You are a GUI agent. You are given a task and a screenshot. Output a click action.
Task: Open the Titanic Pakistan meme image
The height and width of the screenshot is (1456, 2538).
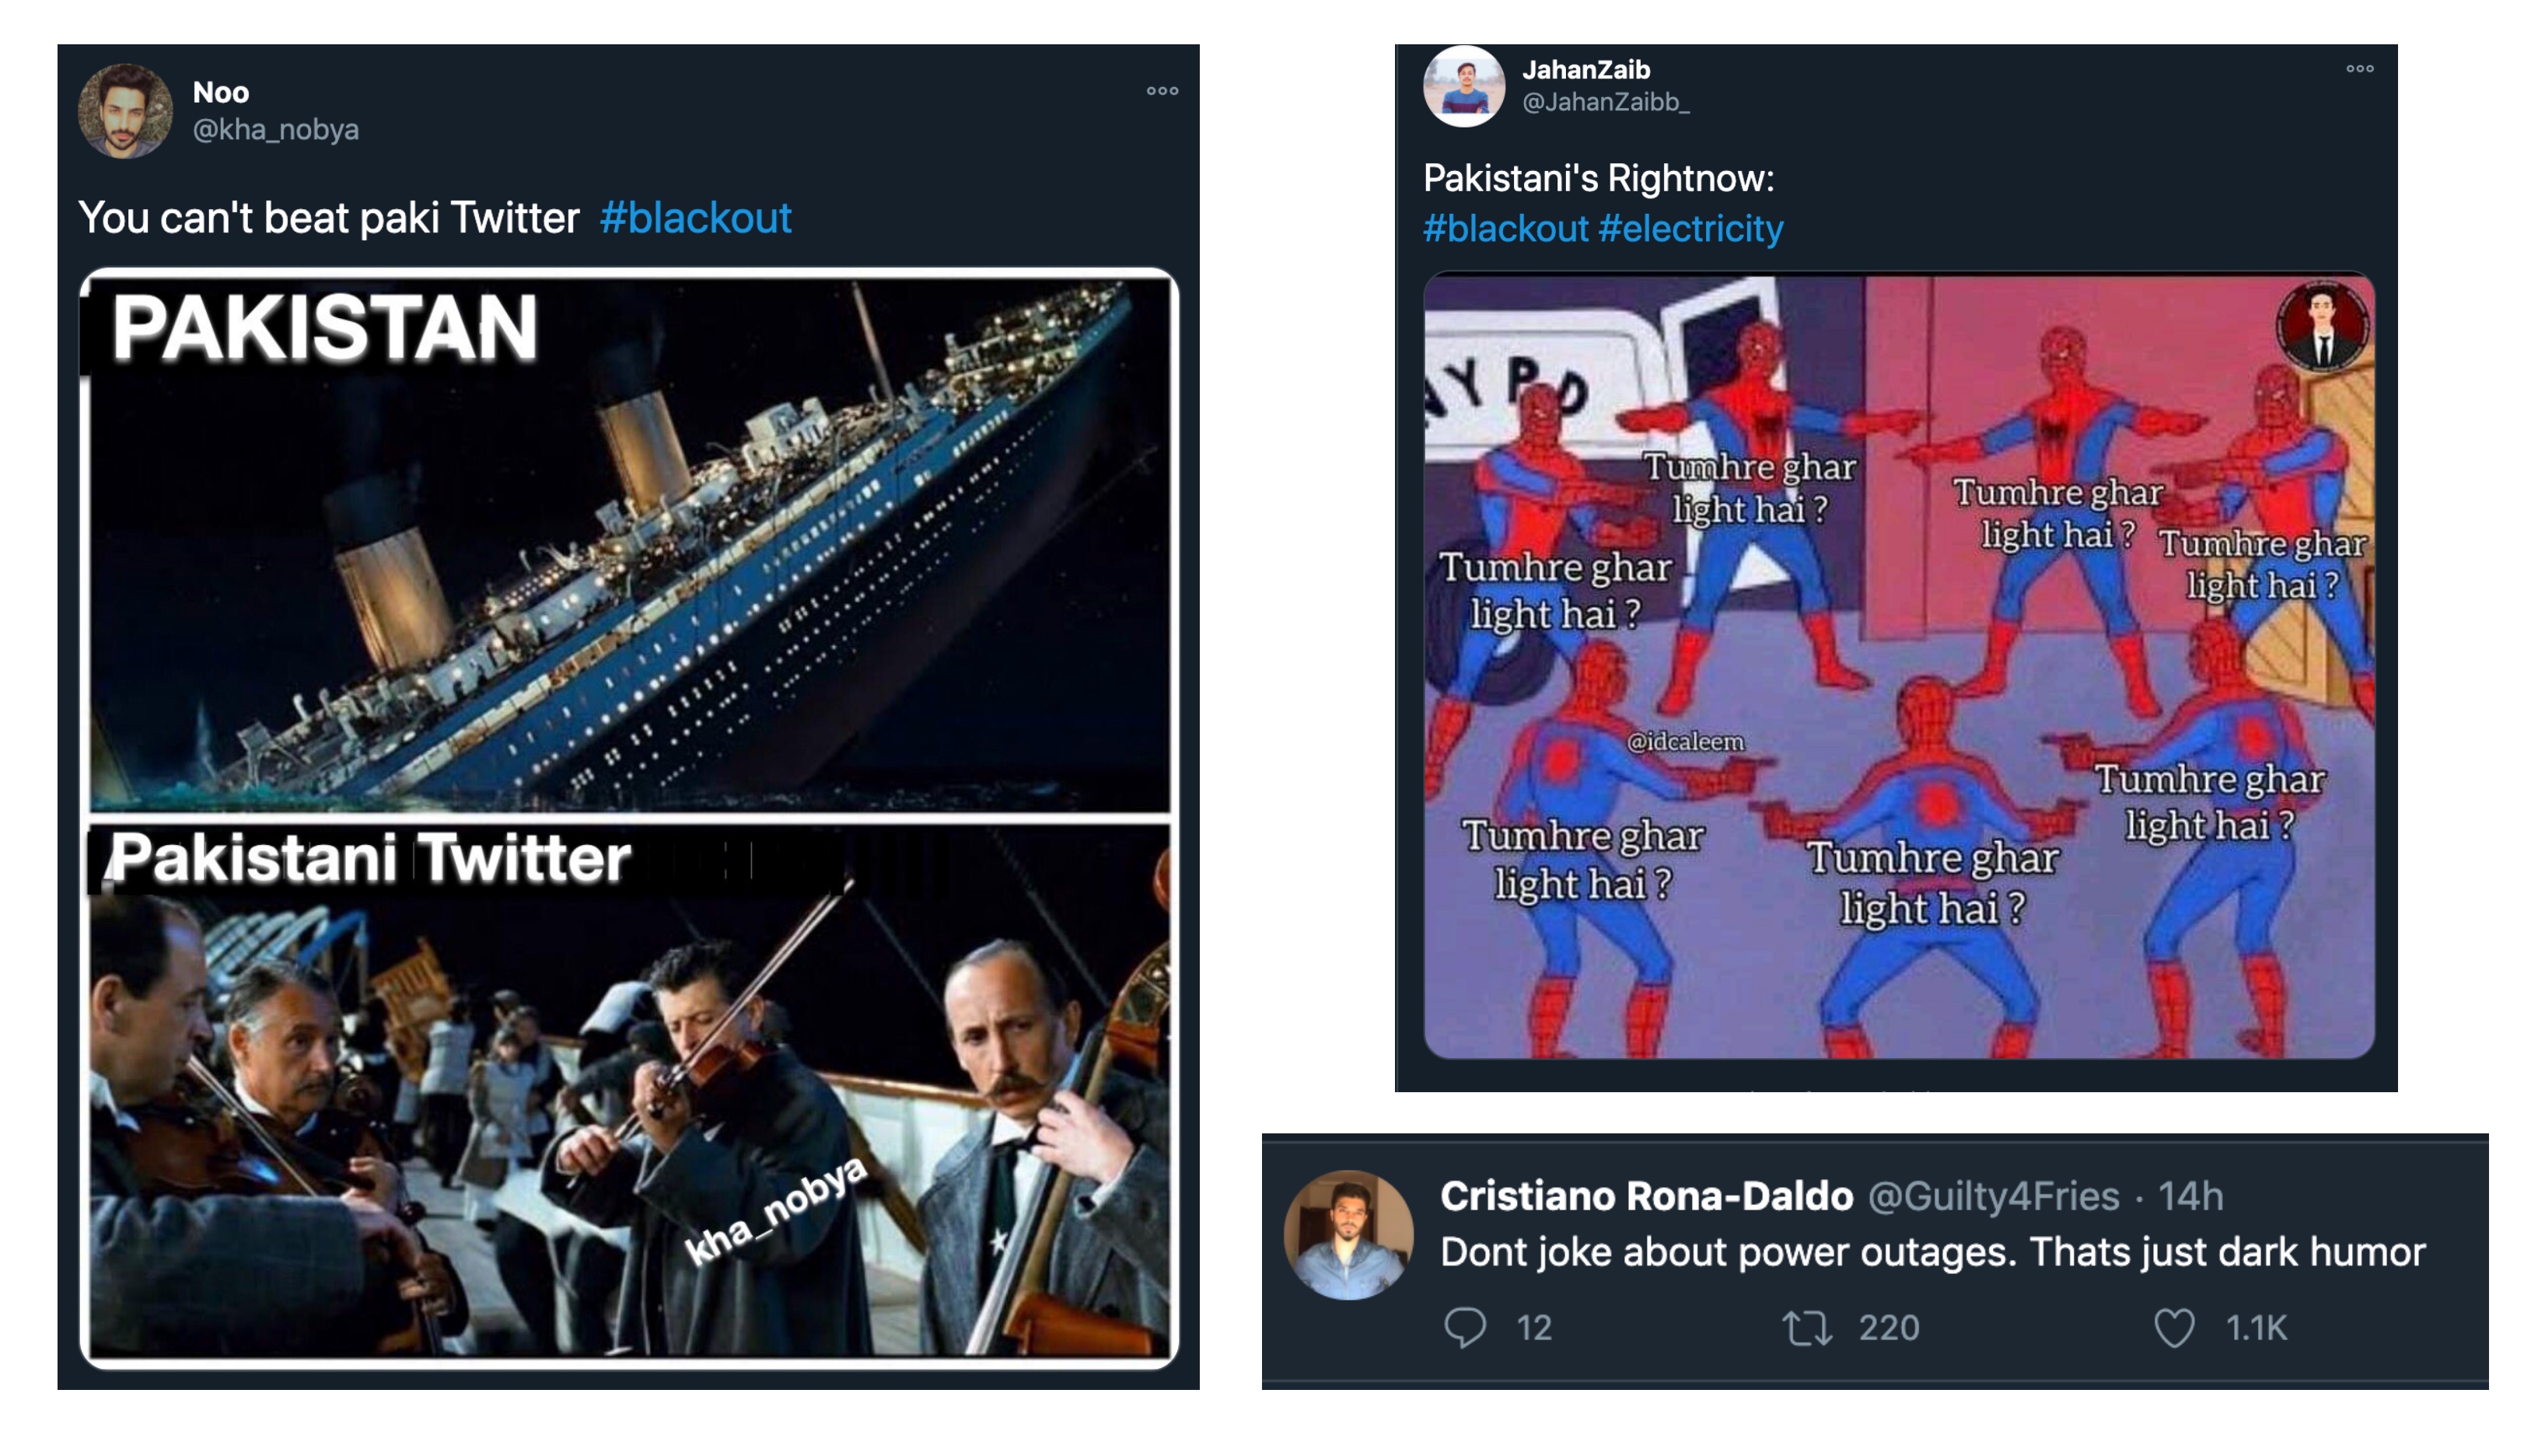pyautogui.click(x=629, y=818)
